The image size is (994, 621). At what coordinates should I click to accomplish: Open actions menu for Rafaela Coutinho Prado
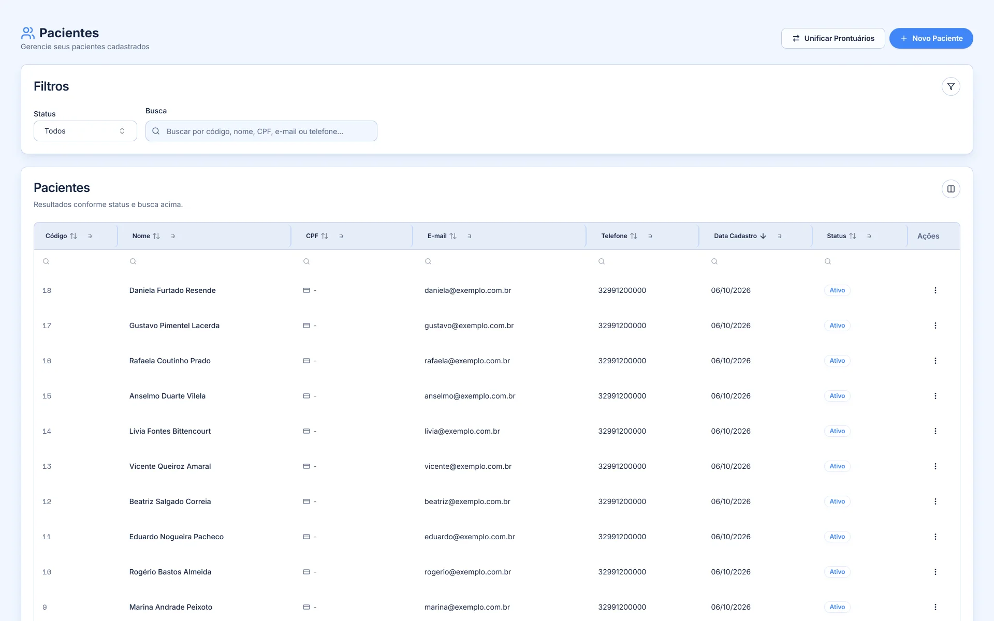935,361
